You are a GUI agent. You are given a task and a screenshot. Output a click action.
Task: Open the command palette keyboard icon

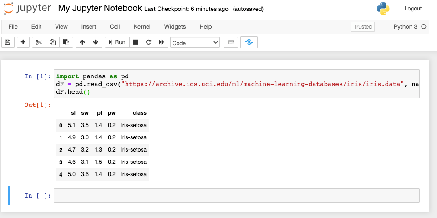[x=231, y=42]
